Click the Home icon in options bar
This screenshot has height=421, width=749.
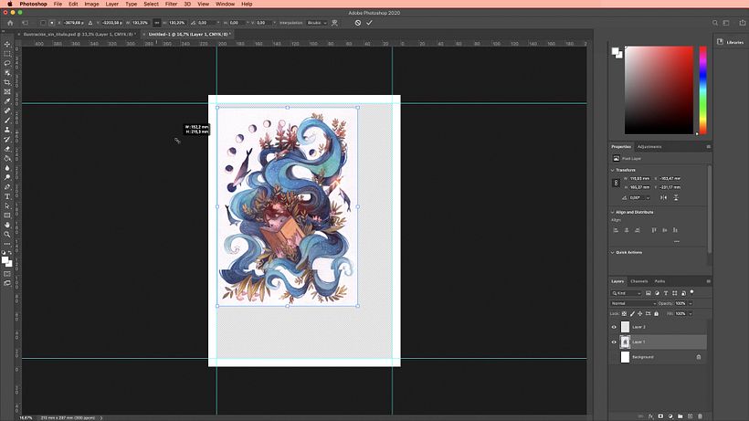click(10, 23)
